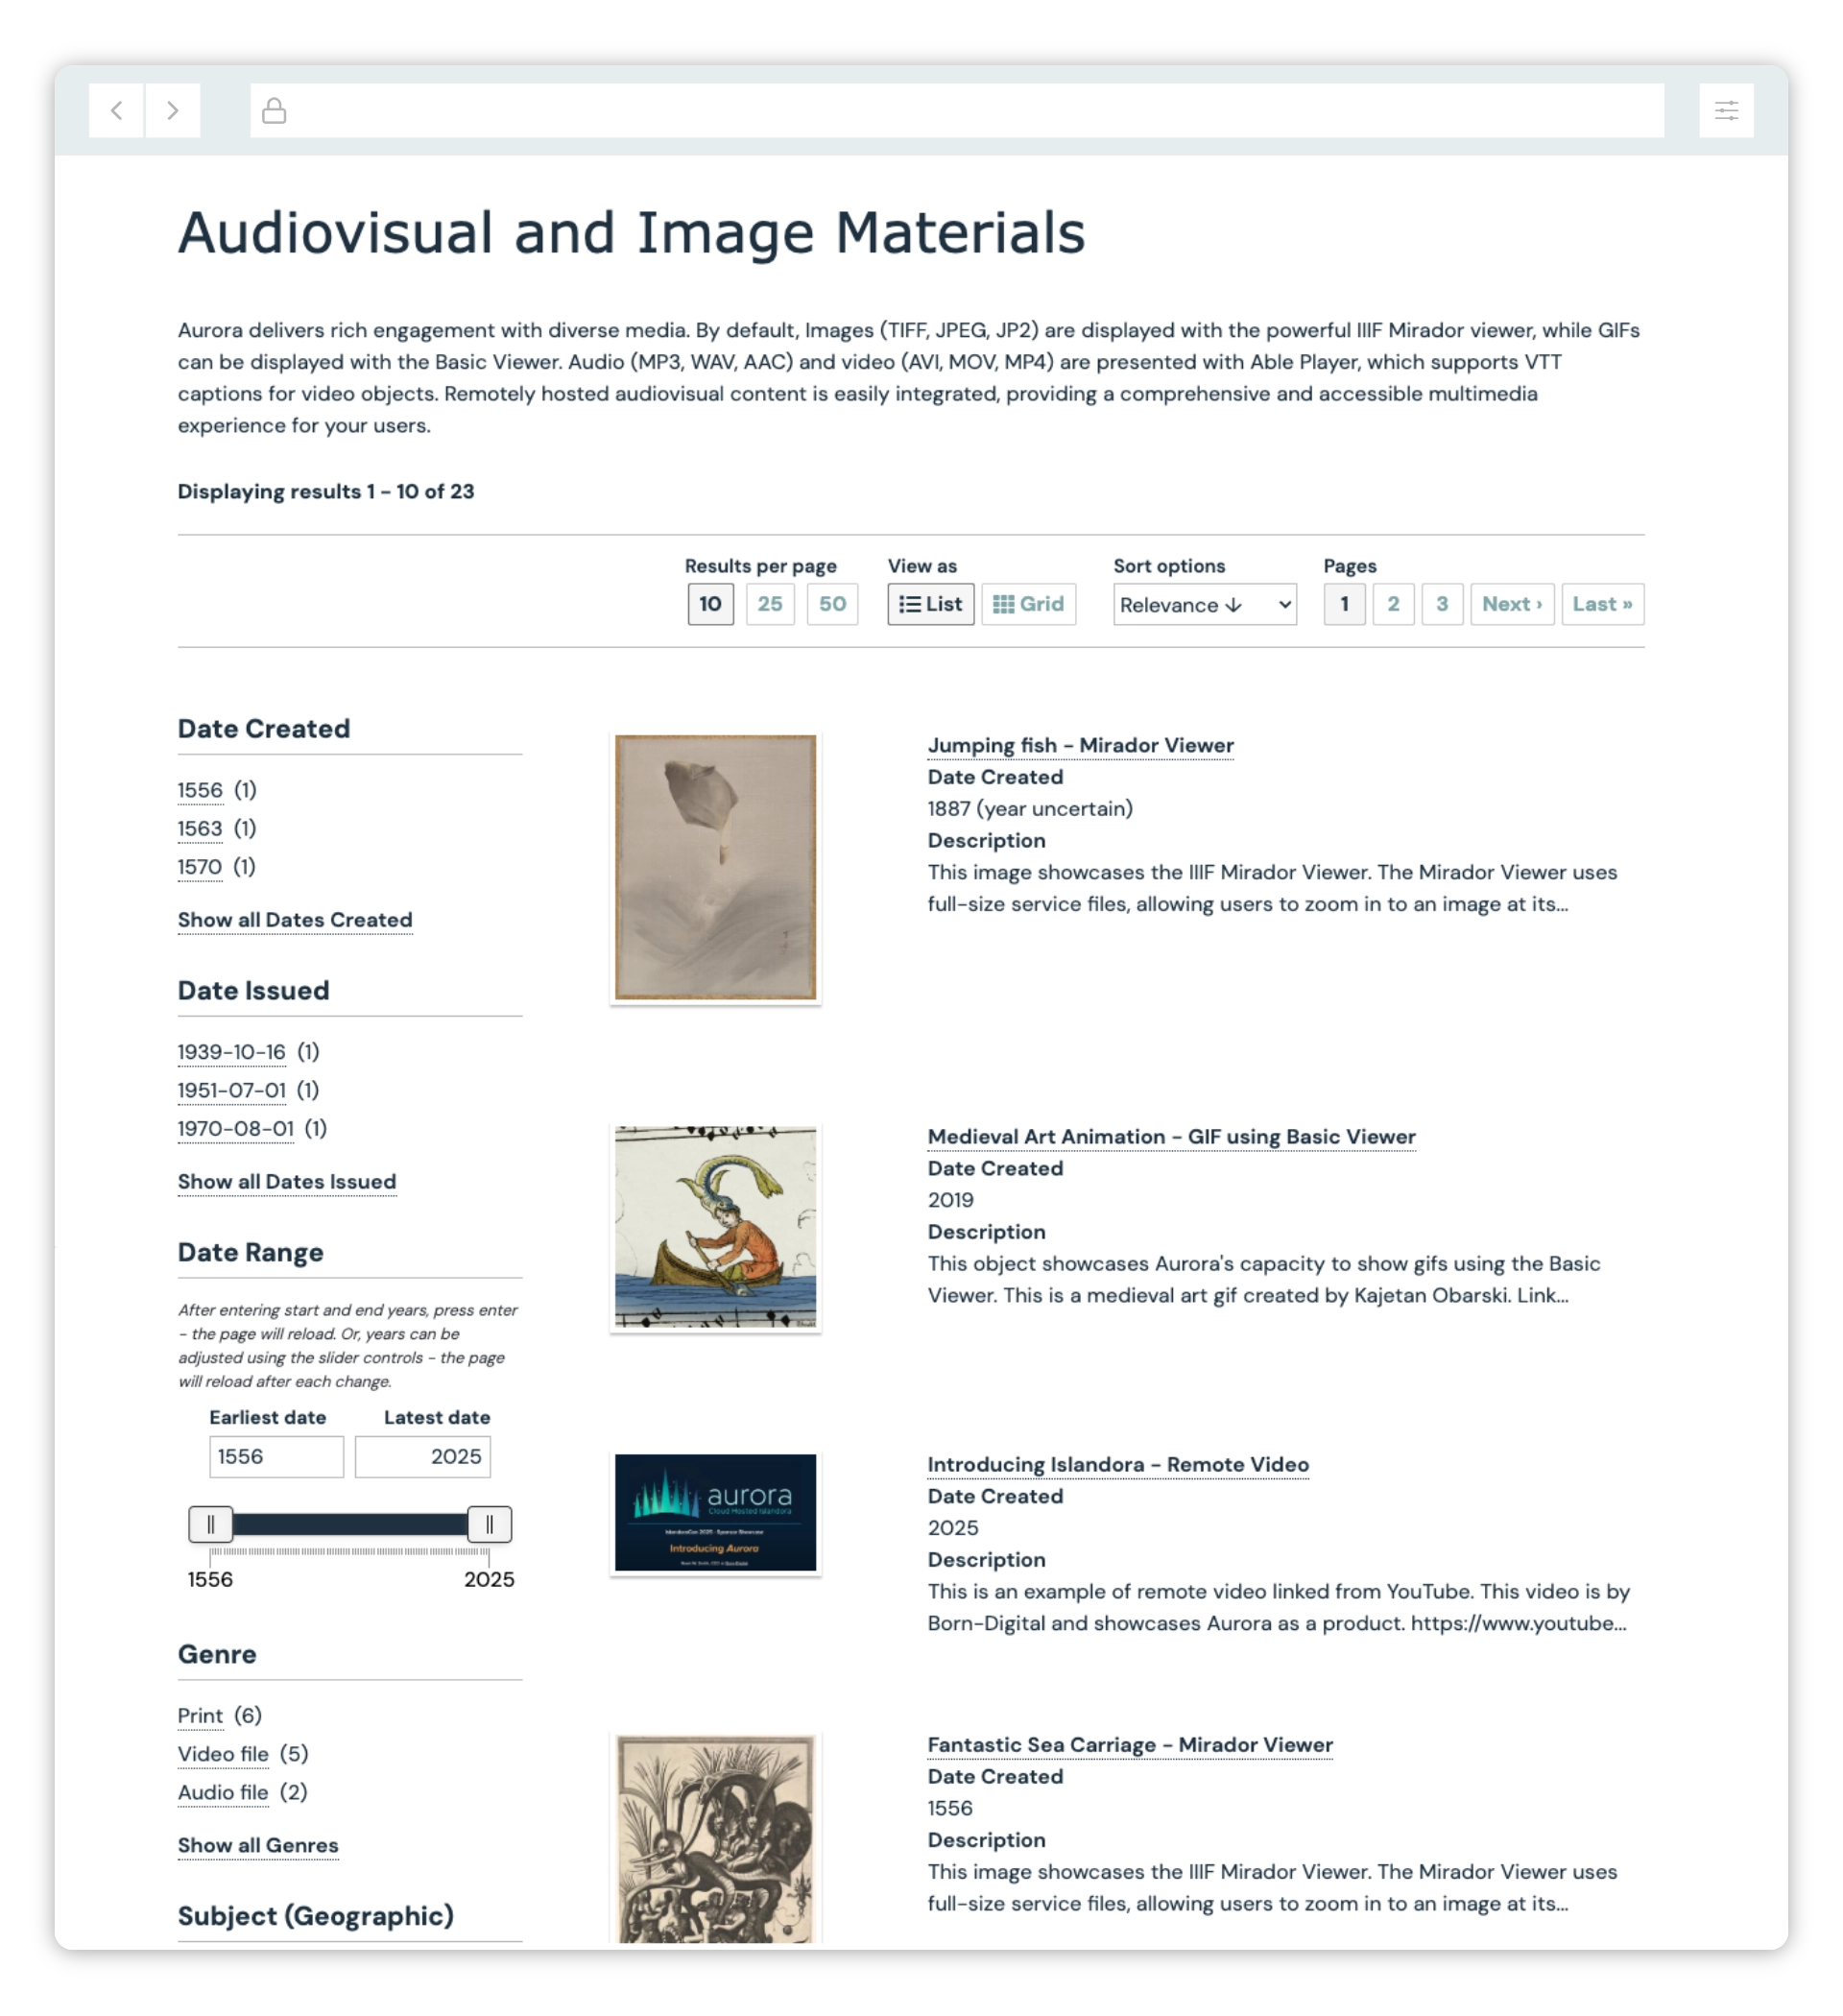1843x2016 pixels.
Task: Open the aurora video thumbnail
Action: [716, 1515]
